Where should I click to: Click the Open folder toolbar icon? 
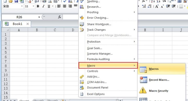(x=10, y=1)
